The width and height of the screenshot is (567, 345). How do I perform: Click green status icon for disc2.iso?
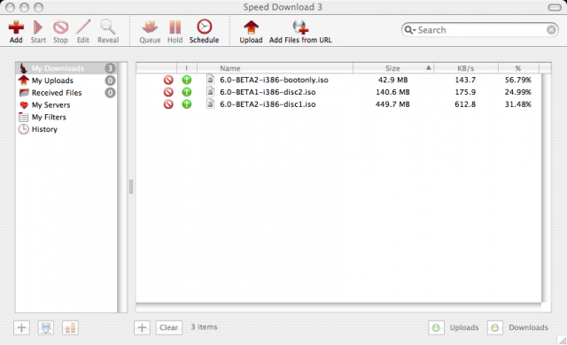click(187, 92)
